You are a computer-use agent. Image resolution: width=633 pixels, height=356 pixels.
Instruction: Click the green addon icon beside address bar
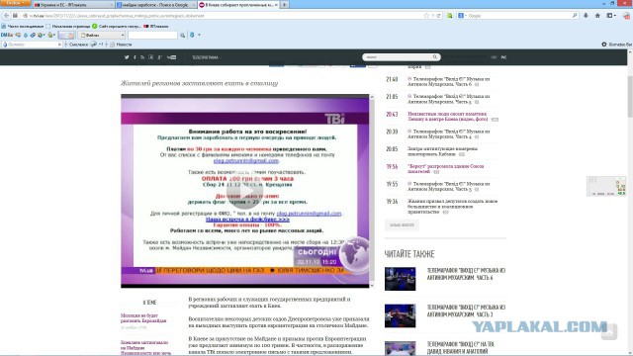click(450, 16)
